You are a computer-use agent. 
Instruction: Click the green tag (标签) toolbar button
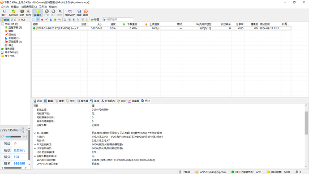(x=95, y=20)
